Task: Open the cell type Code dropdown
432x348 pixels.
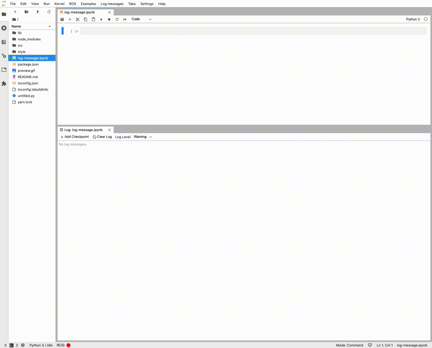Action: pos(141,19)
